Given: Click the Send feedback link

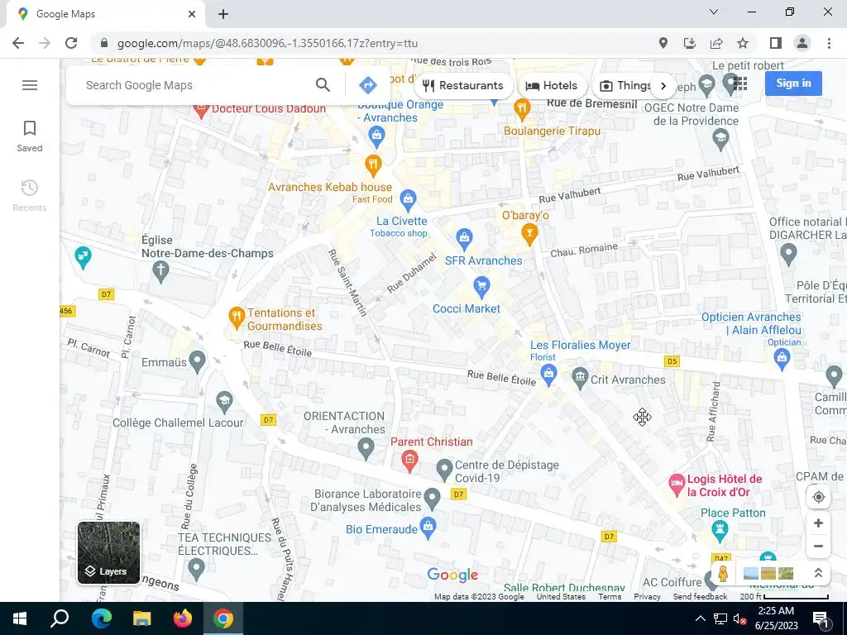Looking at the screenshot, I should [700, 597].
